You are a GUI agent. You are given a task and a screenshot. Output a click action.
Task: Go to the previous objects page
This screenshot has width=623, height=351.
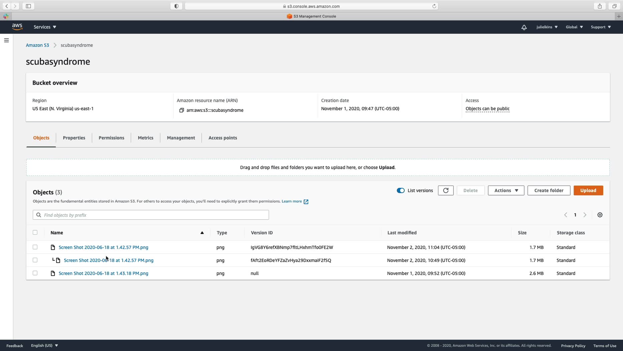tap(566, 215)
